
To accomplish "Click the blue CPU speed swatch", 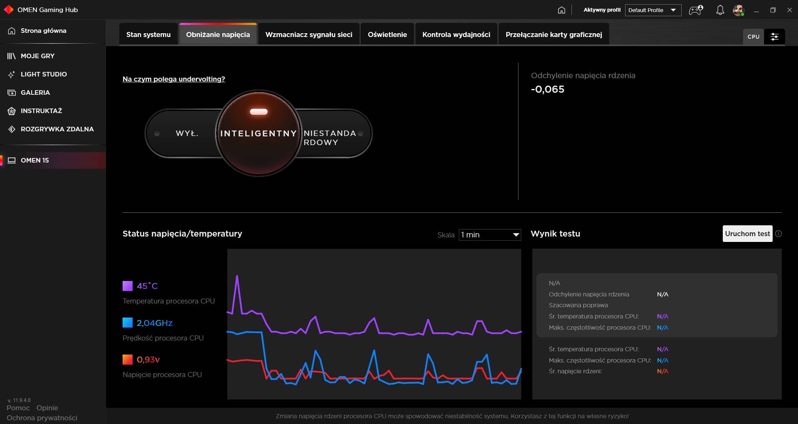I will coord(128,323).
